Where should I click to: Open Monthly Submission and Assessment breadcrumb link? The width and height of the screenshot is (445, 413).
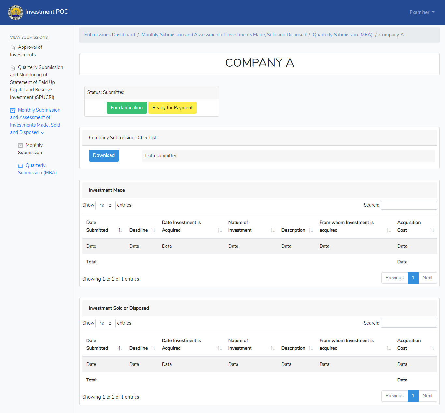[x=224, y=35]
